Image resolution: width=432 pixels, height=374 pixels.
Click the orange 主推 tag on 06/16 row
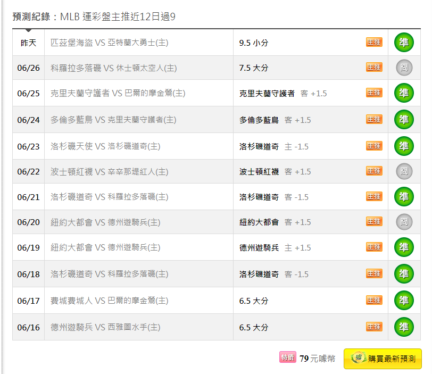coord(374,327)
